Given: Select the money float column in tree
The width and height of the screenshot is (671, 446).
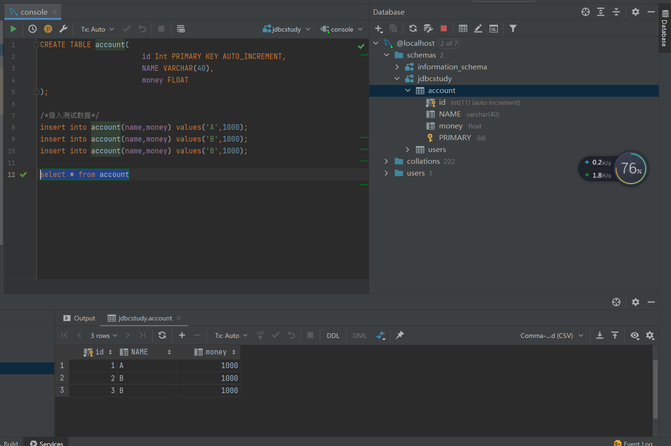Looking at the screenshot, I should click(x=454, y=126).
